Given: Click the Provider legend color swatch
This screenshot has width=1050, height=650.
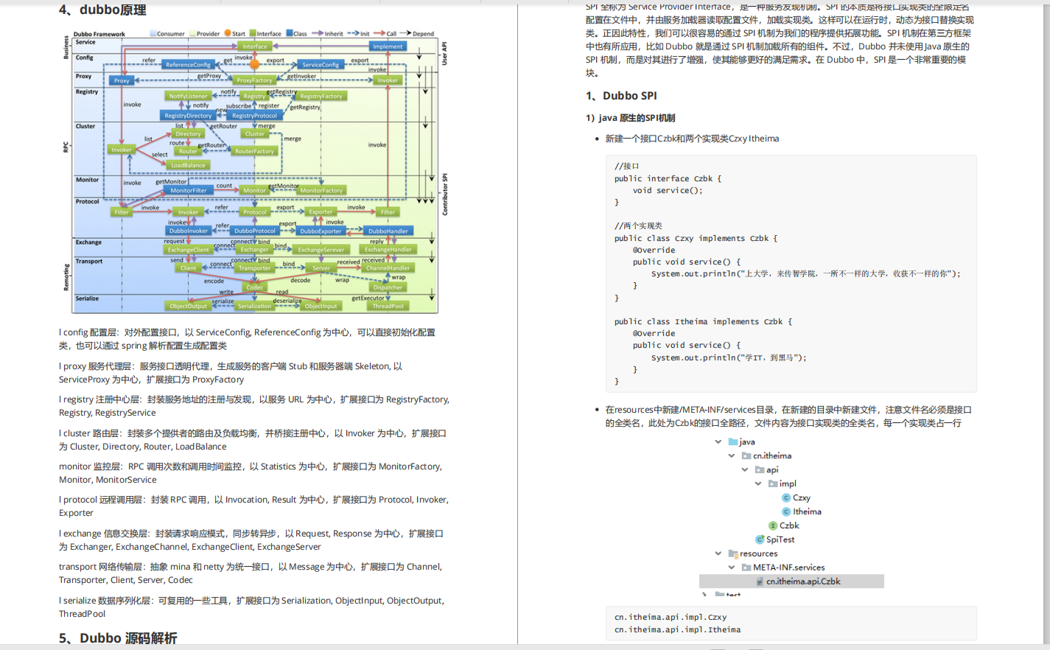Looking at the screenshot, I should 192,34.
